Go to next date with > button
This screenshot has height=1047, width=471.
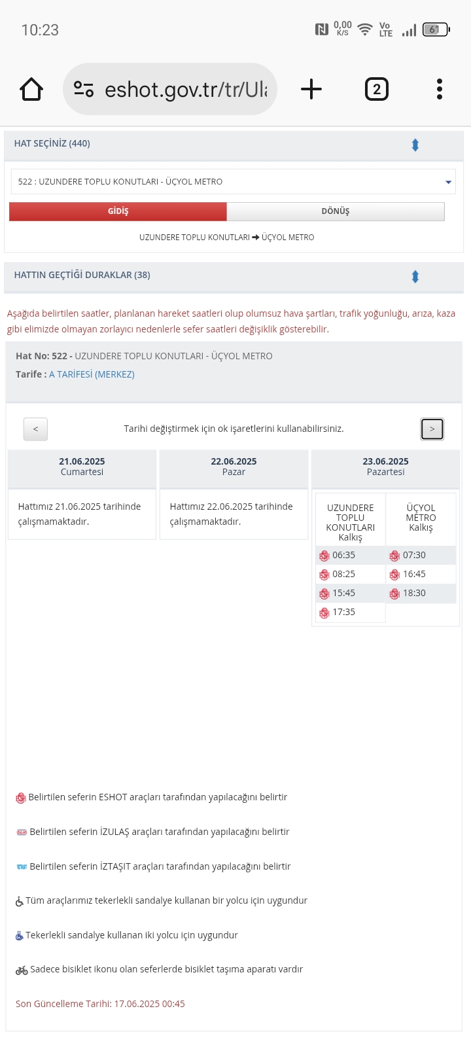[432, 429]
